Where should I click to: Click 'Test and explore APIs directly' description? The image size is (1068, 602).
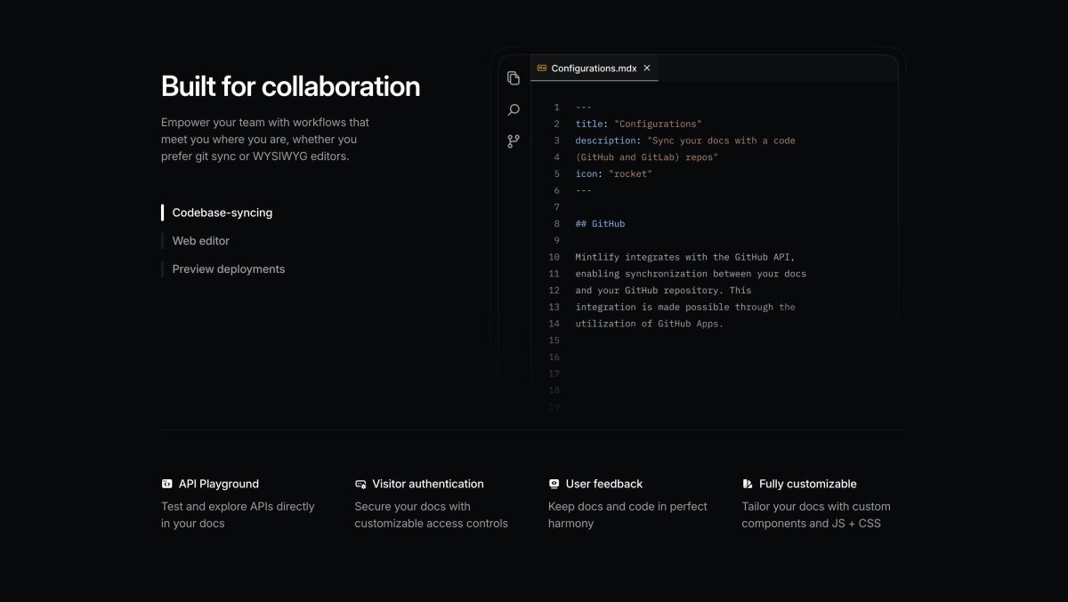point(238,507)
